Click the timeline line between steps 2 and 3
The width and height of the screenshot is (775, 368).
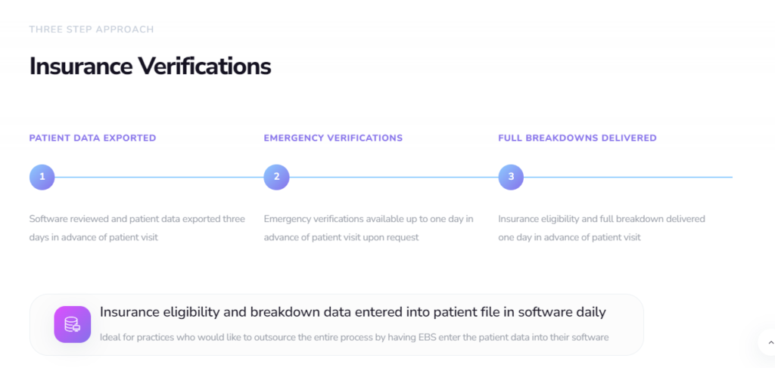(394, 178)
